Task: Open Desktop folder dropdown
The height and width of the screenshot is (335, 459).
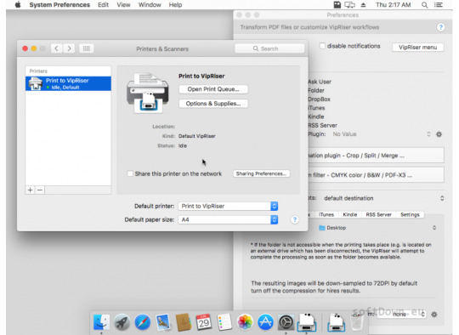Action: [x=377, y=228]
